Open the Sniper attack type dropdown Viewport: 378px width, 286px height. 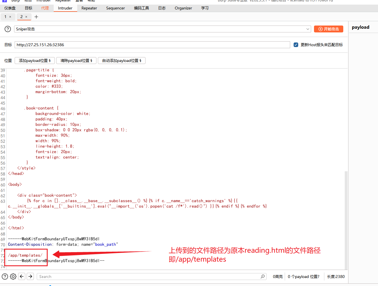(162, 29)
